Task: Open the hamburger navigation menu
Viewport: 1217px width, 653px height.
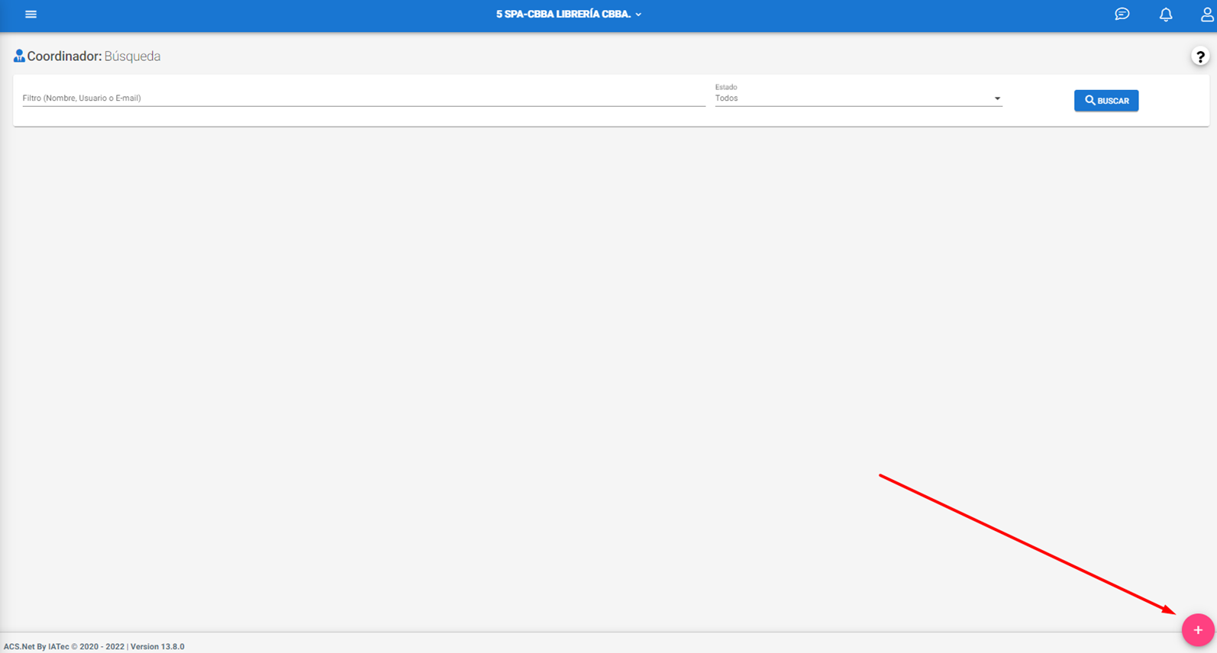Action: 31,14
